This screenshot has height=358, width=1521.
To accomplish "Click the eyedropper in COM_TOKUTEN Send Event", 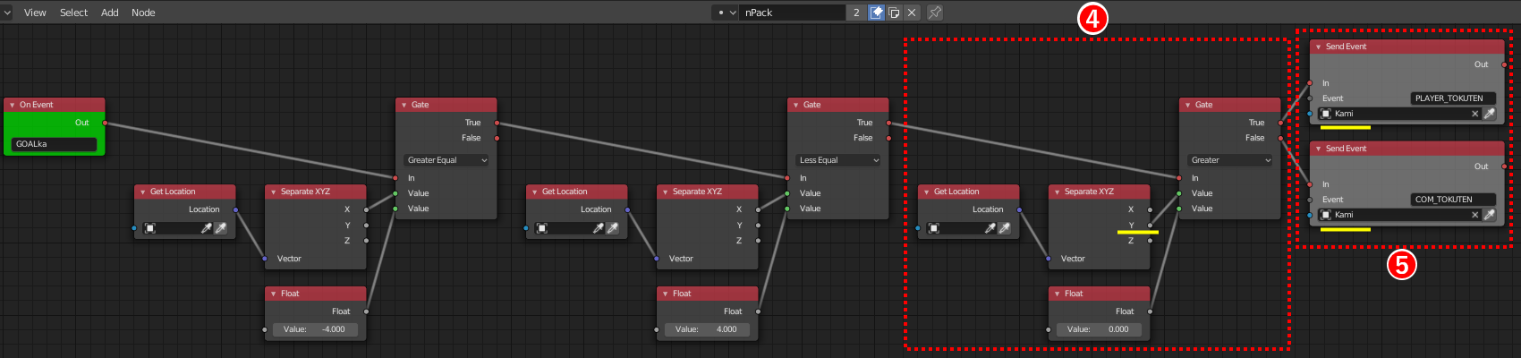I will 1490,215.
